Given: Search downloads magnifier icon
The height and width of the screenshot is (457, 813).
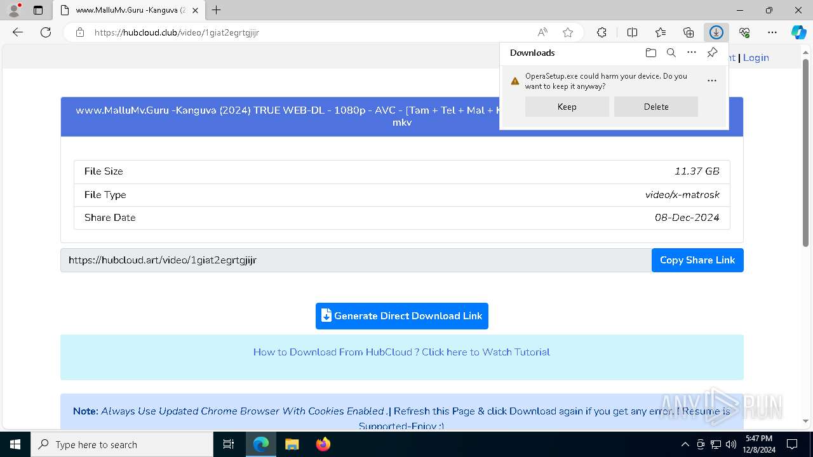Looking at the screenshot, I should pyautogui.click(x=671, y=53).
